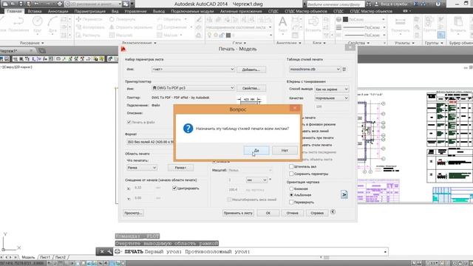This screenshot has height=266, width=473.
Task: Toggle Центрировать checkbox
Action: [174, 188]
